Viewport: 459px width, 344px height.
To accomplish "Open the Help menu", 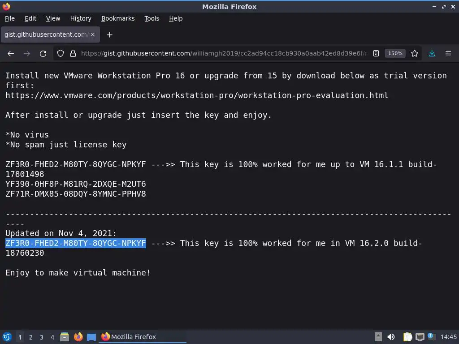I will click(176, 18).
